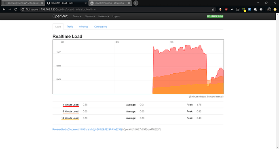
Task: Click the 3 minute window interval note
Action: point(206,97)
